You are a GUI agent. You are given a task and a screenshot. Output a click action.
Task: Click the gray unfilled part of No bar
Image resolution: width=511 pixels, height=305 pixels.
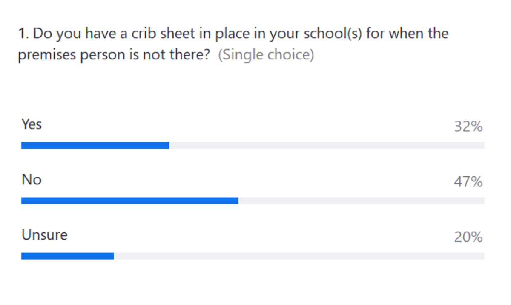click(x=361, y=201)
